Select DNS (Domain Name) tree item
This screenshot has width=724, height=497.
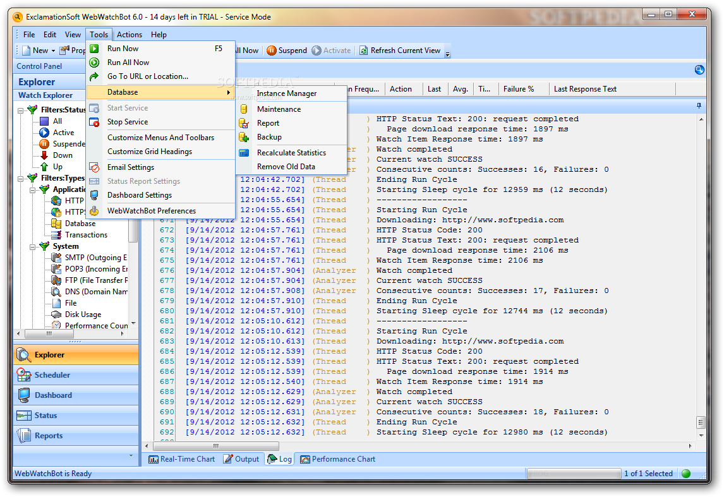coord(96,292)
